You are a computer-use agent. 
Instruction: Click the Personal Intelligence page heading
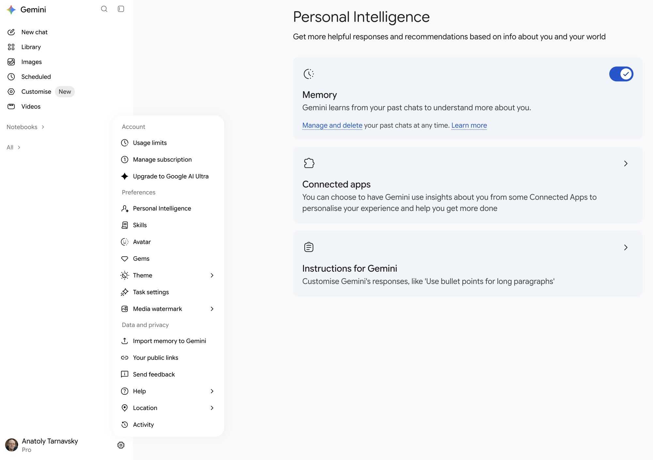(x=361, y=17)
